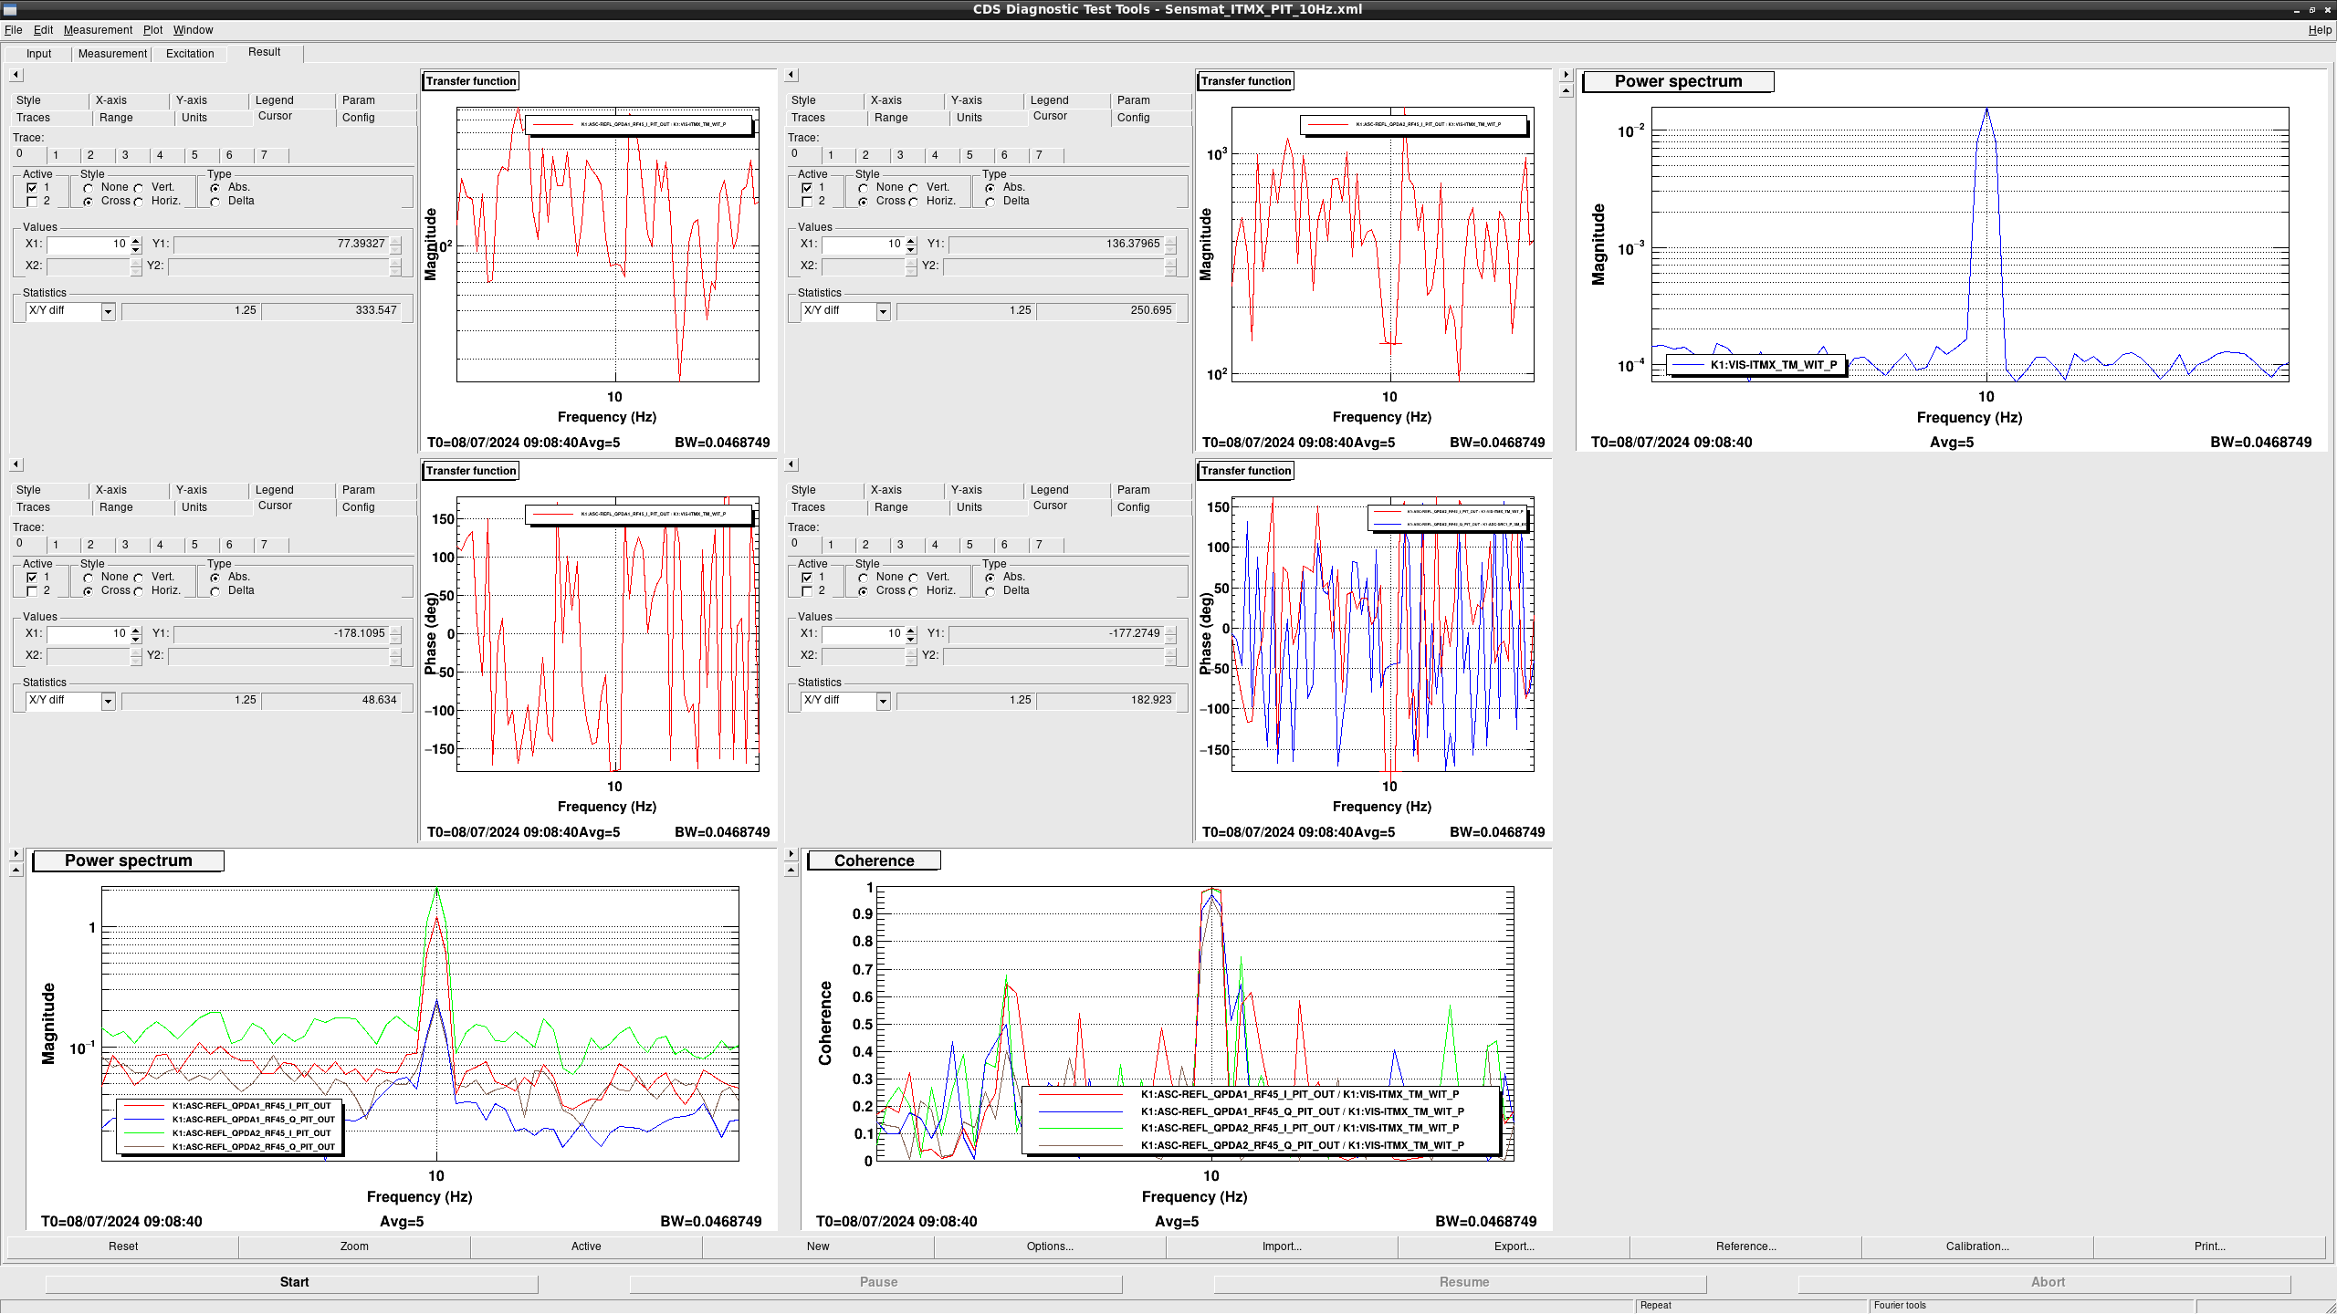The image size is (2337, 1314).
Task: Open Config tab in Y1 -177.2749 panel
Action: (1133, 507)
